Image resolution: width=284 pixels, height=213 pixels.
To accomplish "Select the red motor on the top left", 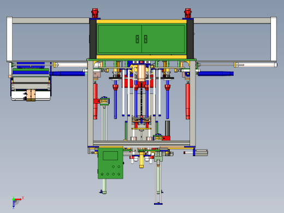I will (95, 13).
